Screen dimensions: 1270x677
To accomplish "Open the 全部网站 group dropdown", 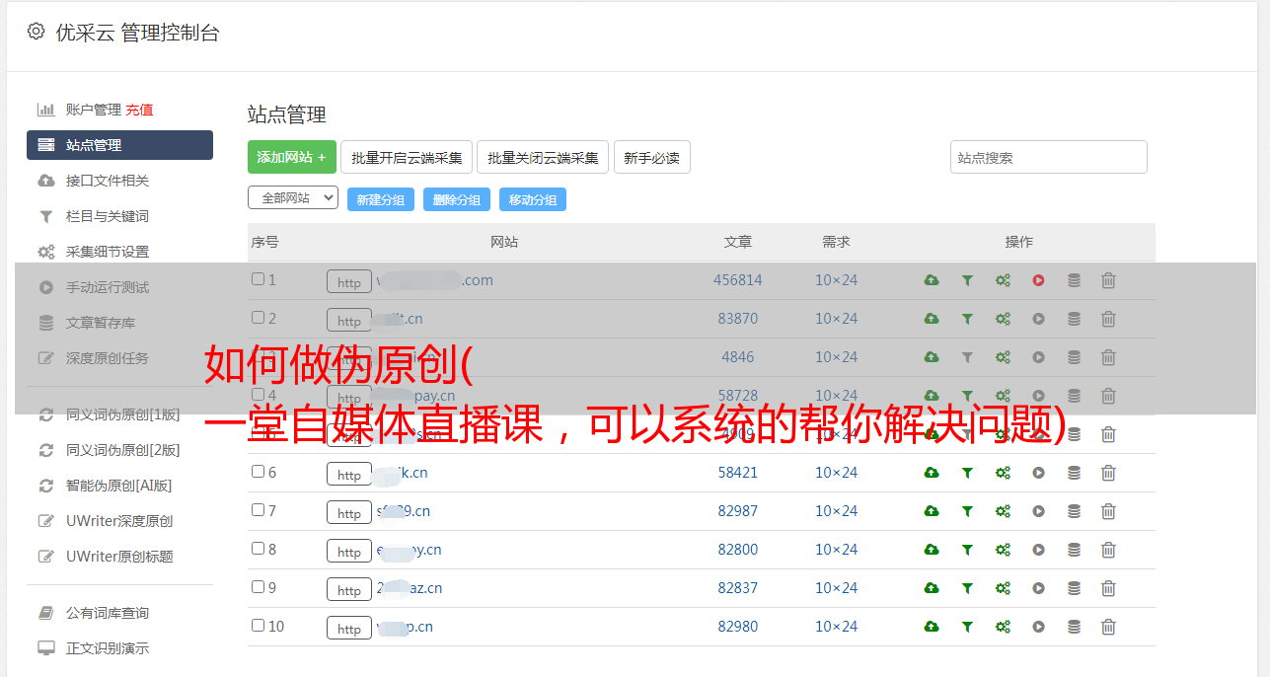I will tap(293, 197).
